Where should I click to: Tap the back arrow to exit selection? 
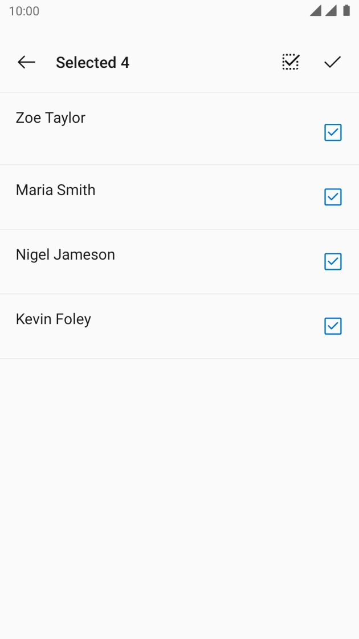26,62
